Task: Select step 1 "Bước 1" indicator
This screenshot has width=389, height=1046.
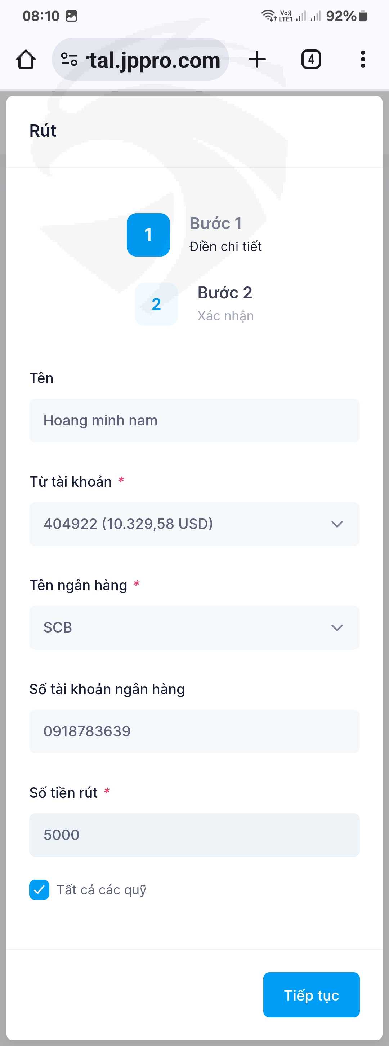Action: (148, 235)
